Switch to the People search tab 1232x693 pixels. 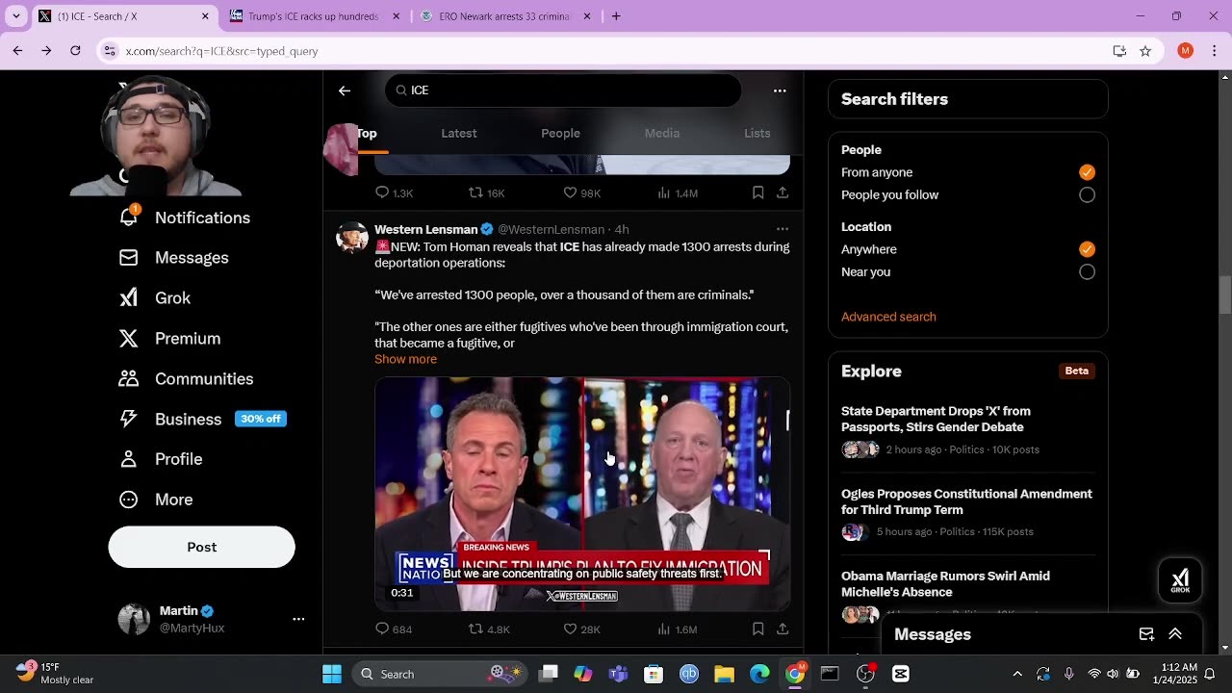[x=560, y=134]
